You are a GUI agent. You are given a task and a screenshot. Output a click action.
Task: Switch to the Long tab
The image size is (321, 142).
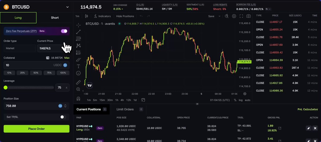(x=18, y=18)
